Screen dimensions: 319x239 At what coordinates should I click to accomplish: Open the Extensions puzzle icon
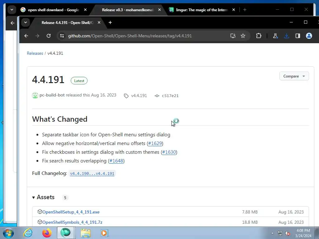(x=259, y=36)
